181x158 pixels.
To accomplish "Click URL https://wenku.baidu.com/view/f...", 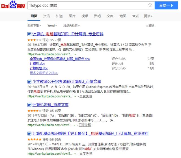I will pos(49,125).
